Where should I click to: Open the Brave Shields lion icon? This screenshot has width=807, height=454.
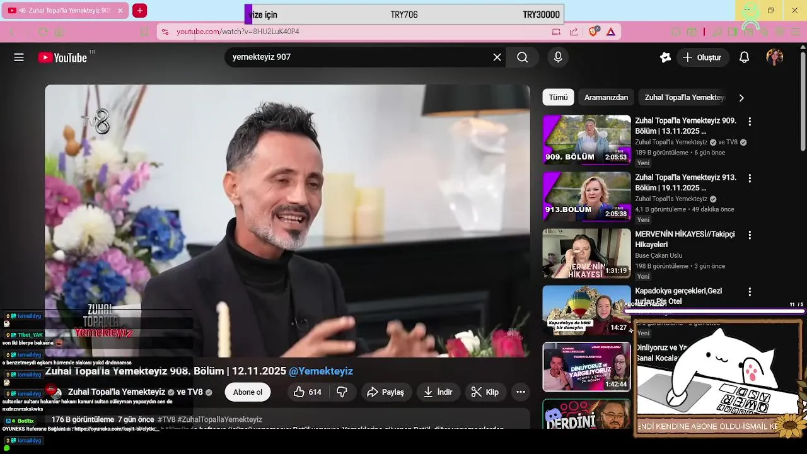point(594,32)
